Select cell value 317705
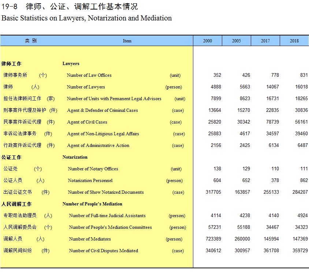Image resolution: width=309 pixels, height=280 pixels. point(213,192)
